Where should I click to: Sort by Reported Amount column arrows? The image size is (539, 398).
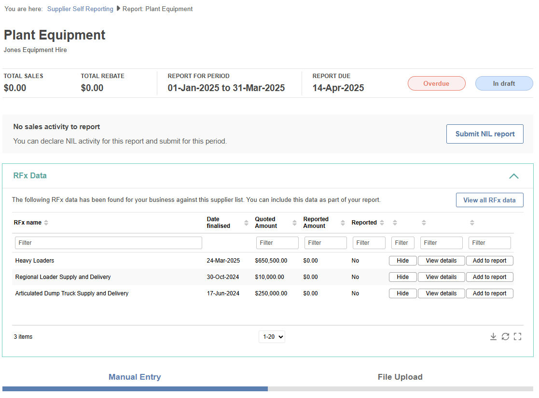pyautogui.click(x=343, y=223)
